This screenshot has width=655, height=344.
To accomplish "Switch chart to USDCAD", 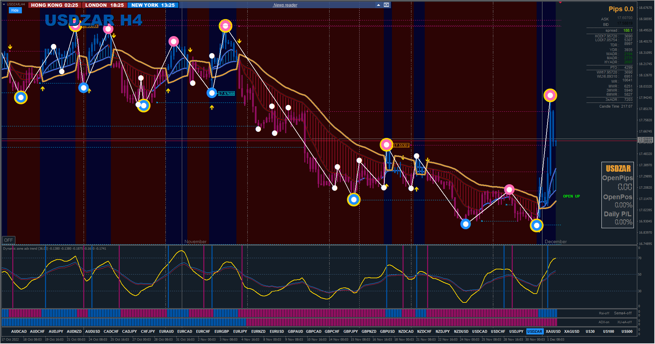I will (479, 331).
